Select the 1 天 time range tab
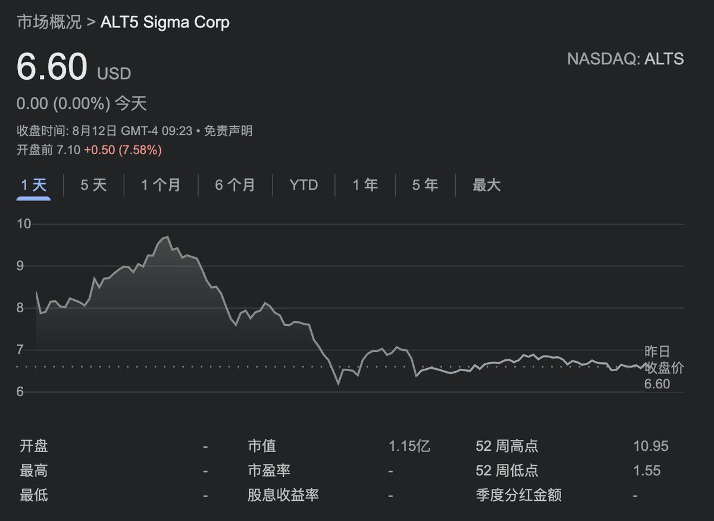The width and height of the screenshot is (714, 521). coord(33,185)
